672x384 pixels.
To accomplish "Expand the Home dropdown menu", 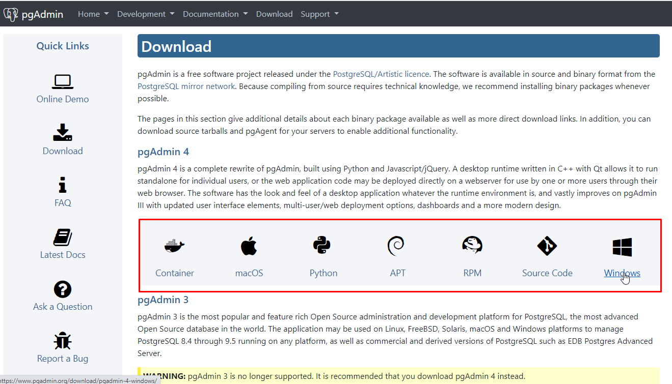I will click(93, 14).
